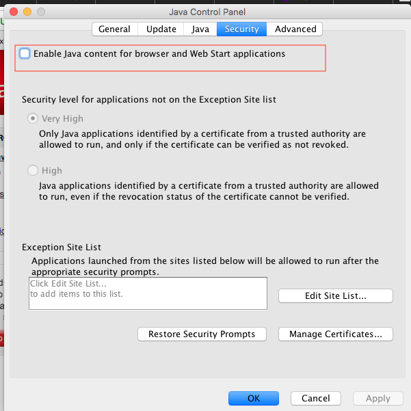Click inside the Exception Site List box
Image resolution: width=411 pixels, height=411 pixels.
click(x=148, y=293)
